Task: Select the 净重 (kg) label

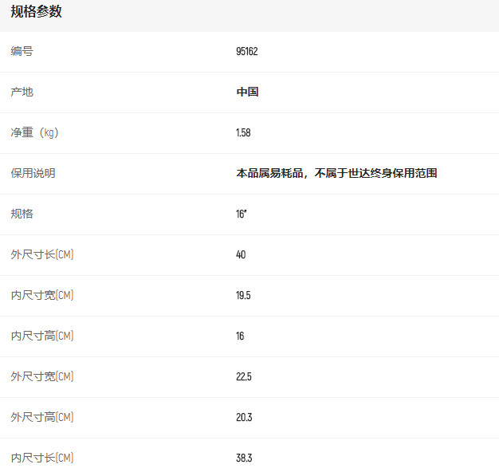Action: coord(35,132)
